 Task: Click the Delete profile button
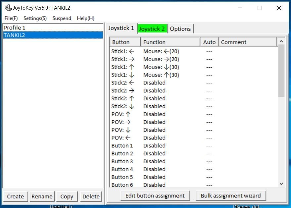click(x=91, y=196)
